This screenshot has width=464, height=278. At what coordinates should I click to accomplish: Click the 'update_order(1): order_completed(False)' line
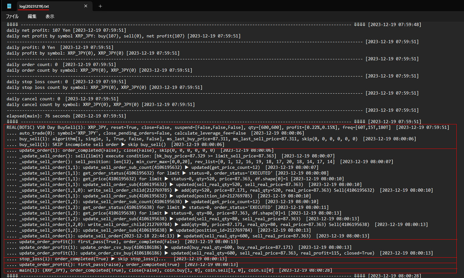click(140, 150)
